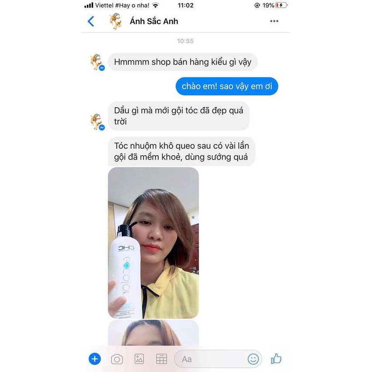The height and width of the screenshot is (372, 372).
Task: Send a thumbs-up like
Action: 276,358
